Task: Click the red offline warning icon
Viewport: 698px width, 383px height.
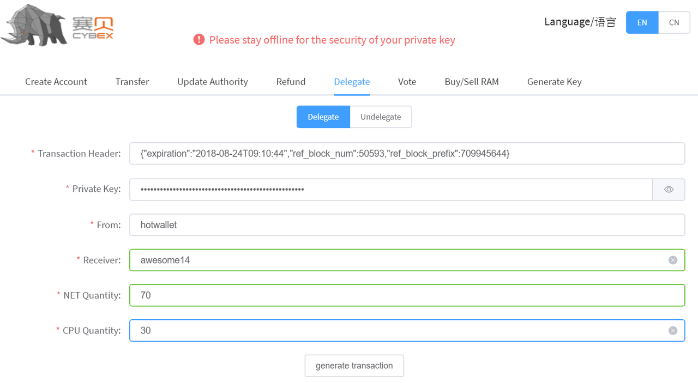Action: [198, 40]
